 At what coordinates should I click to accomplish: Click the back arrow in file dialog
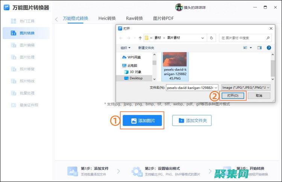click(121, 38)
